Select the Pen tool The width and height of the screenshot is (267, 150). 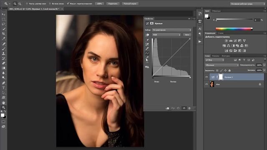click(x=3, y=83)
